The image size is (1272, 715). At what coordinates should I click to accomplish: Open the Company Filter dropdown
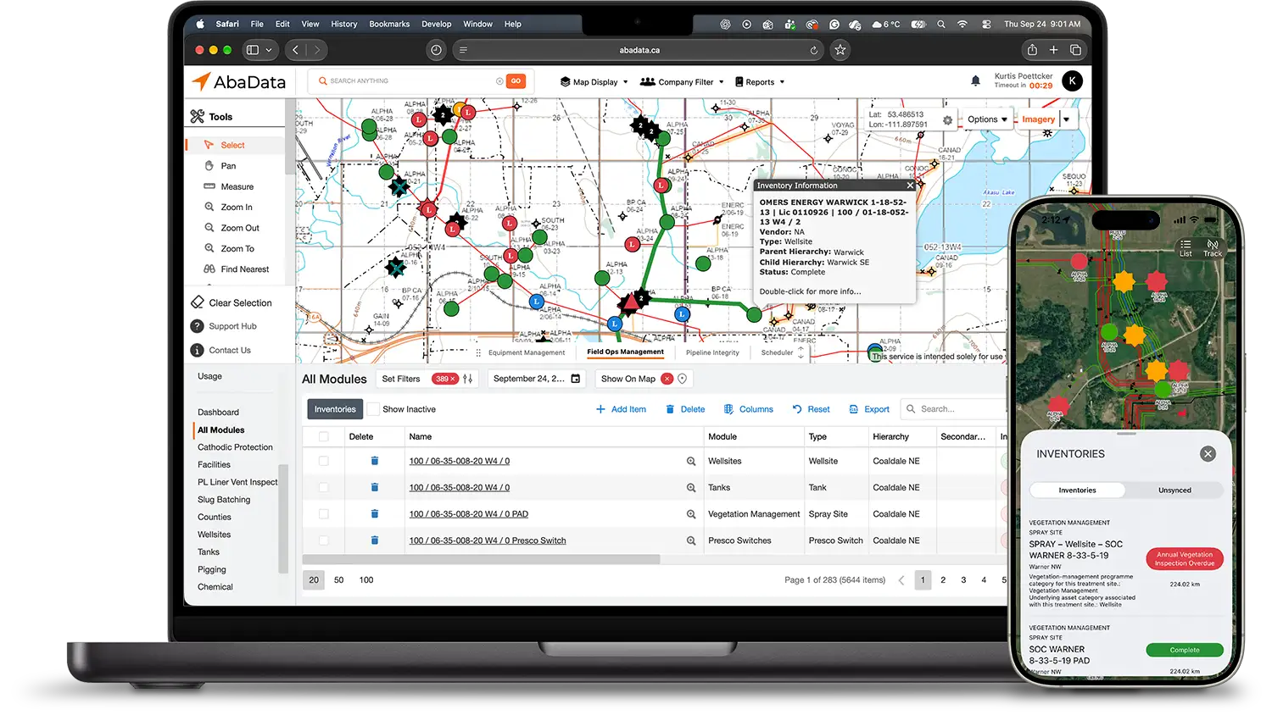(x=682, y=82)
